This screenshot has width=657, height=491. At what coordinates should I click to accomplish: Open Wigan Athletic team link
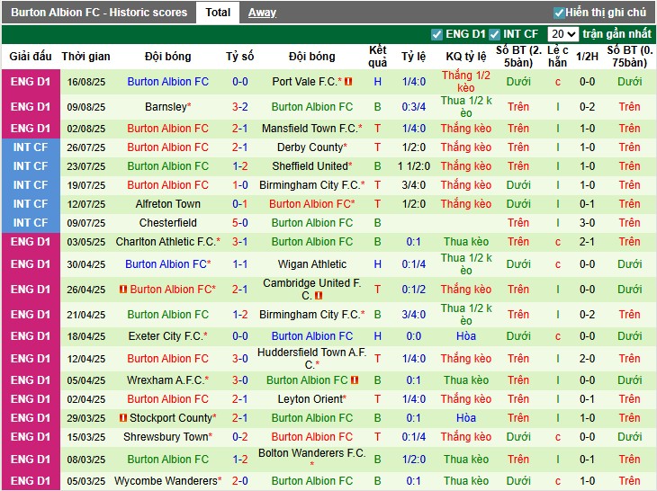coord(311,264)
